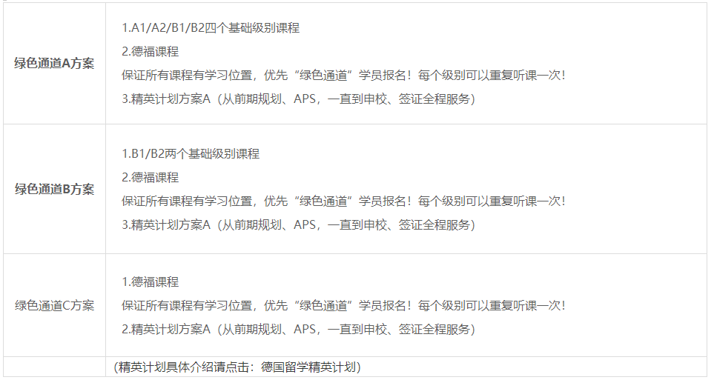Click the B1/B2两个基础级别课程 line

(x=191, y=154)
